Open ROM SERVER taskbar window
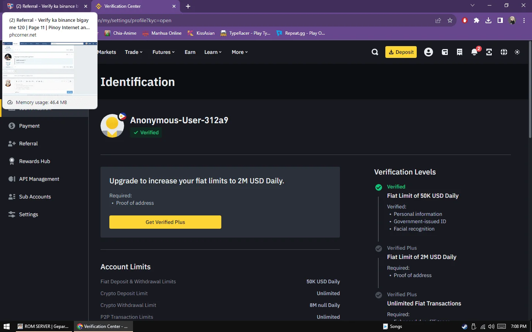The image size is (532, 332). 43,326
